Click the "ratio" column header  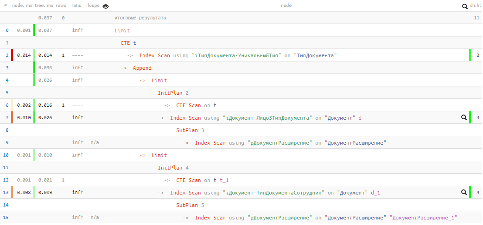(x=77, y=6)
